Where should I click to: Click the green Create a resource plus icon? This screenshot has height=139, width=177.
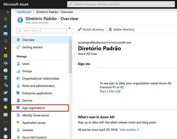pyautogui.click(x=6, y=19)
